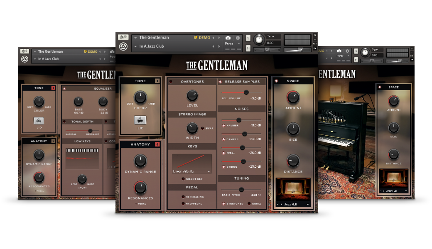Toggle the Damper noise LED
Screen dimensions: 432x249
coord(223,139)
